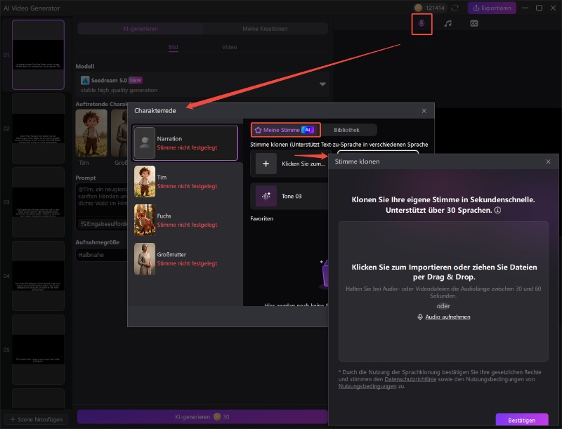This screenshot has height=429, width=562.
Task: Click info icon beside 30 Sprachen
Action: [x=497, y=210]
